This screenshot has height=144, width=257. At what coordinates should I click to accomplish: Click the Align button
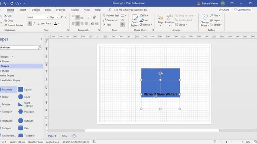tap(161, 20)
